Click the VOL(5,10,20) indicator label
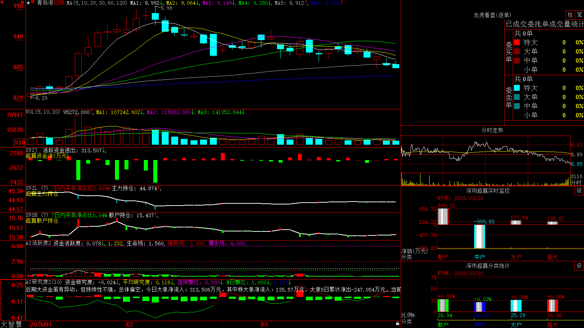This screenshot has height=328, width=584. pyautogui.click(x=43, y=112)
